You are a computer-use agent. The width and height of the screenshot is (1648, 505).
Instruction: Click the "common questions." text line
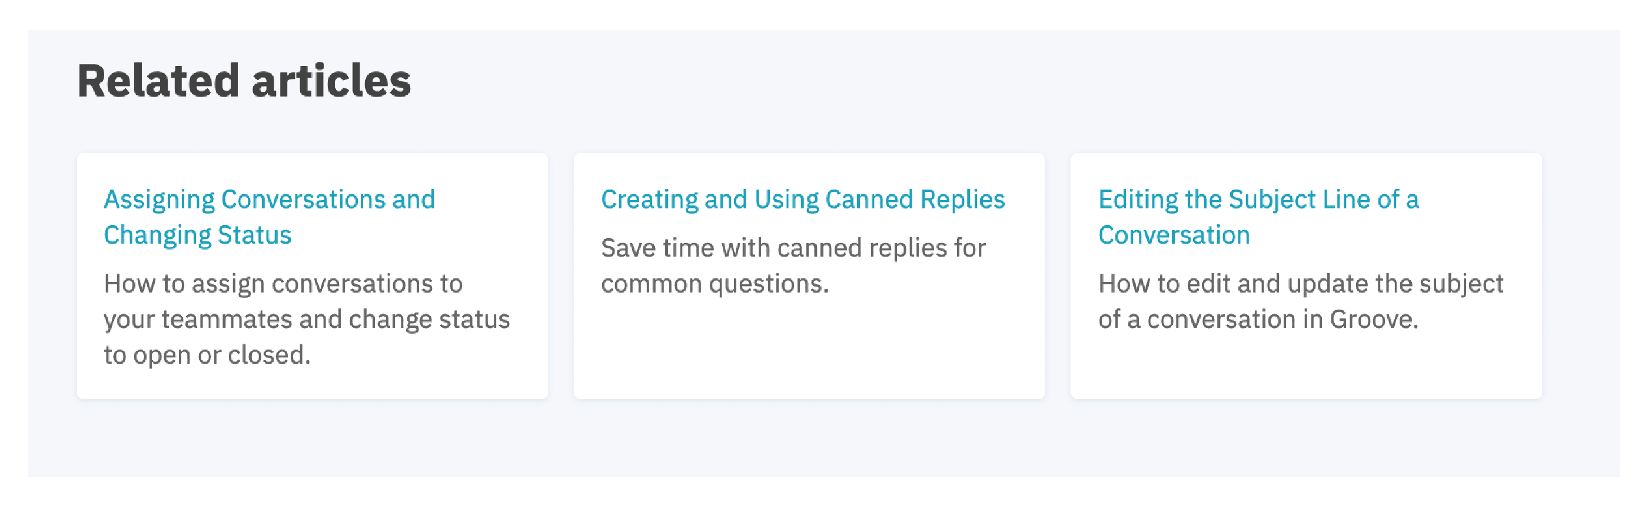[714, 284]
